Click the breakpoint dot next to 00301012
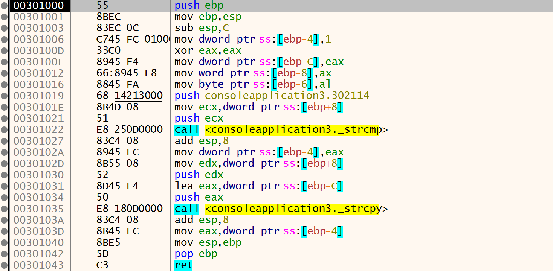 point(4,73)
